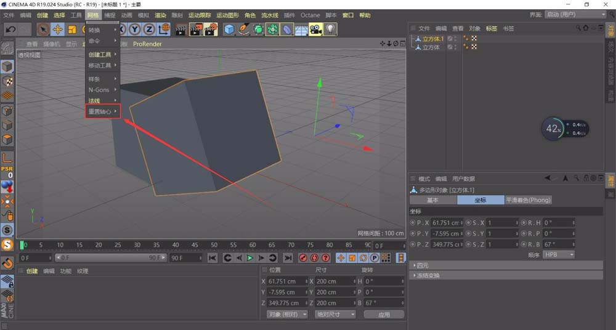Toggle visibility dots of 立方体
The image size is (616, 330).
[x=455, y=47]
